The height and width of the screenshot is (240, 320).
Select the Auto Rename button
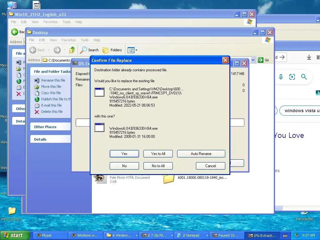(201, 154)
